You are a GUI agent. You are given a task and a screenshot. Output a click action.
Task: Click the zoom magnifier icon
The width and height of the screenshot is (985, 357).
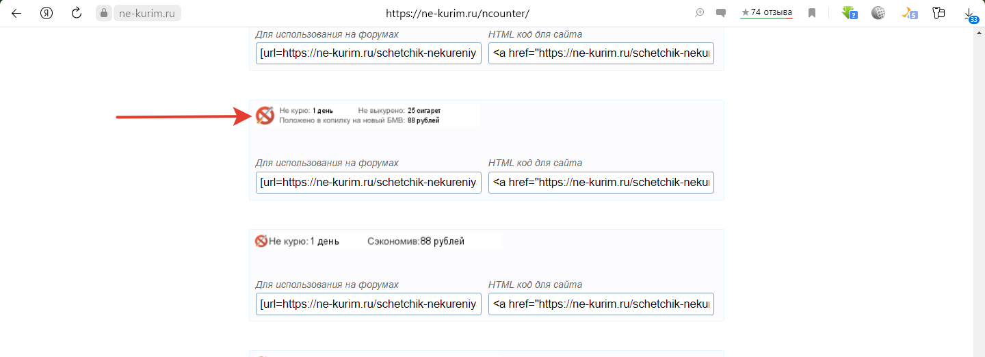click(700, 13)
